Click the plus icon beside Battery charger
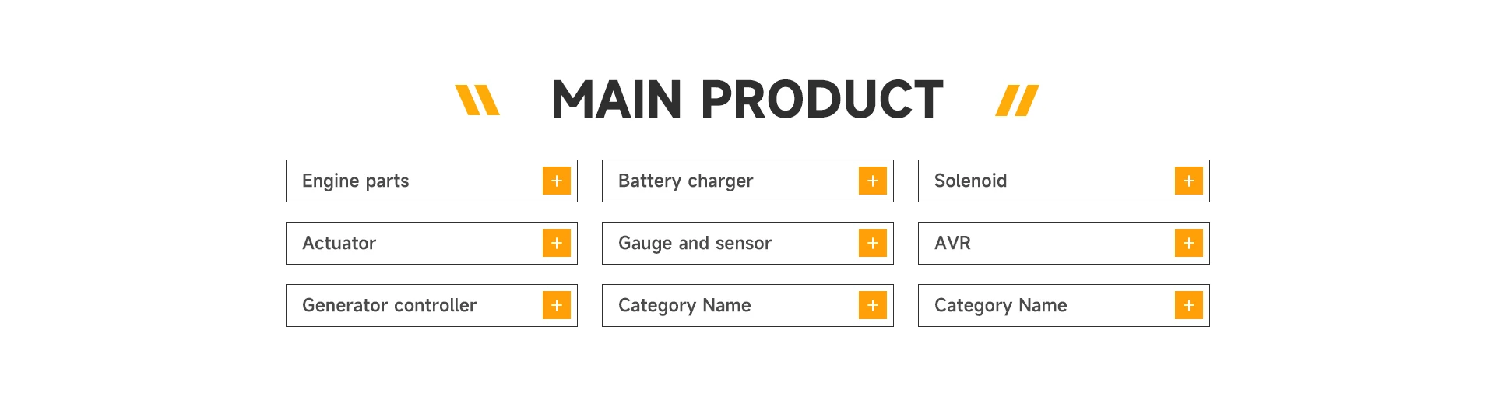This screenshot has height=397, width=1495. [872, 181]
